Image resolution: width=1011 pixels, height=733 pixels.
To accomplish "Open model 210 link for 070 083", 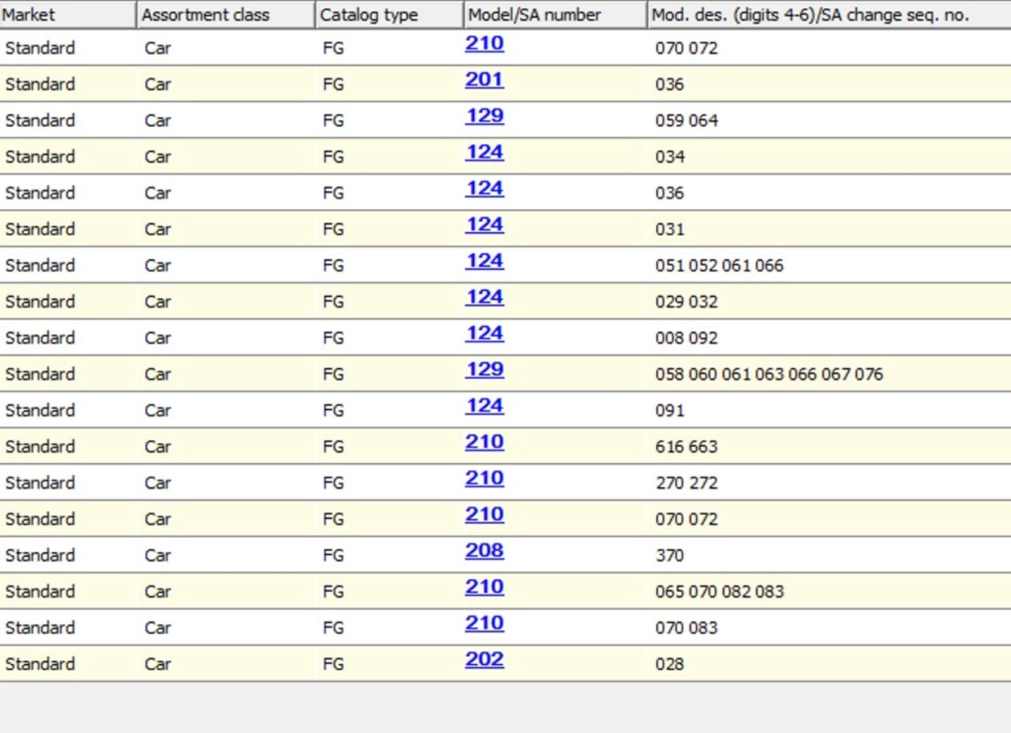I will [x=484, y=623].
